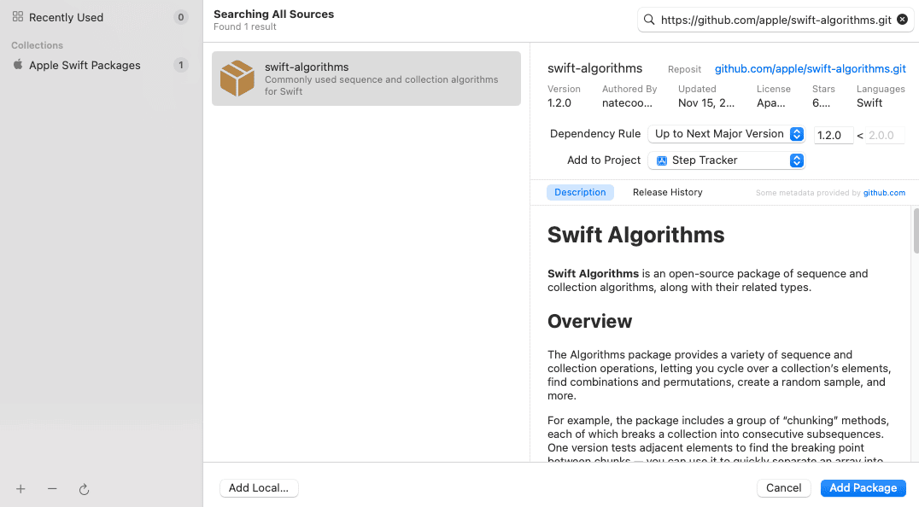Open the github.com metadata link

(x=884, y=193)
